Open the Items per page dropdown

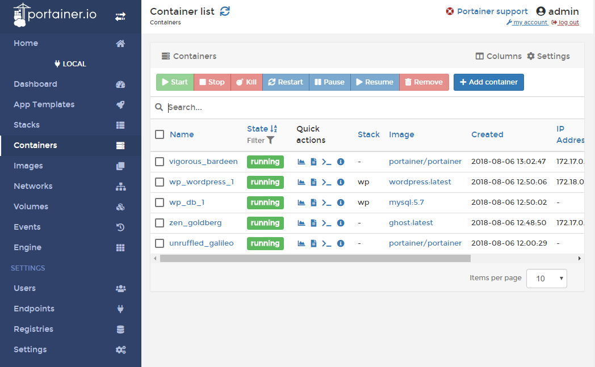pos(546,279)
